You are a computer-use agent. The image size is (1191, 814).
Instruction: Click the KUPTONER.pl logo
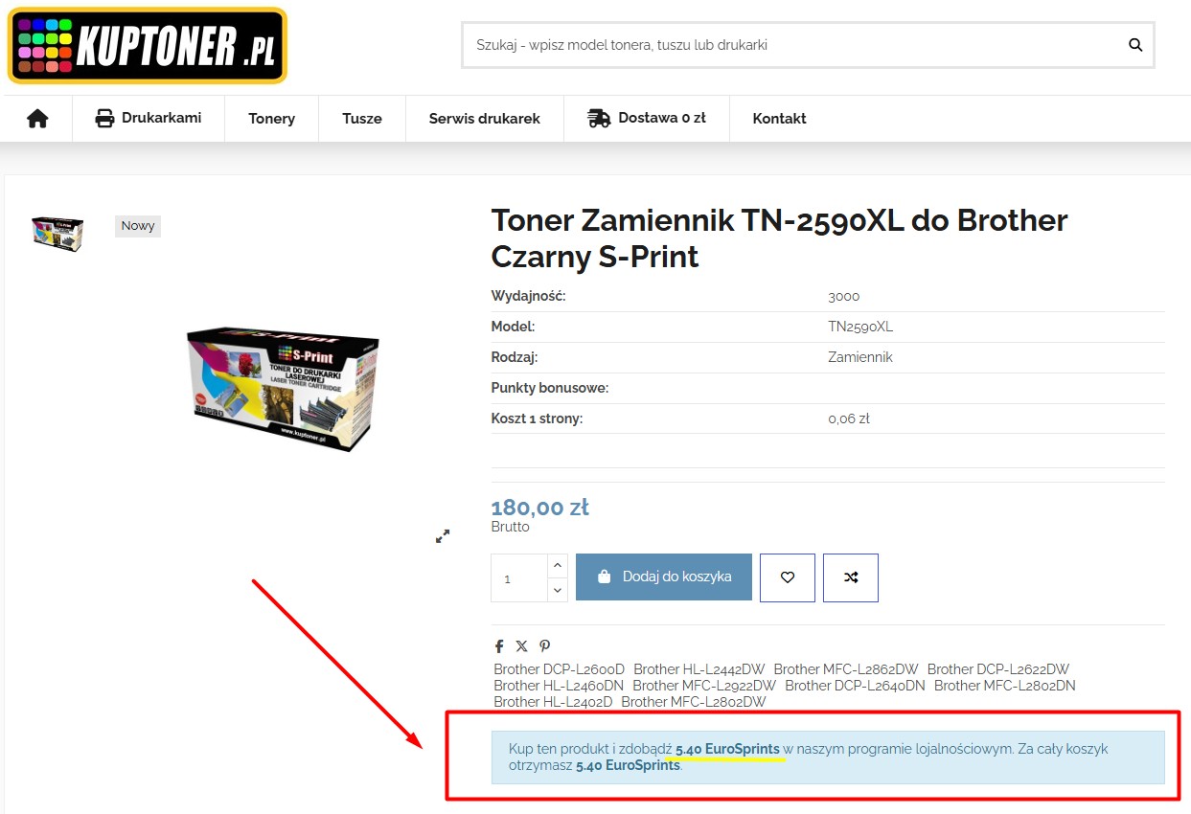tap(148, 46)
